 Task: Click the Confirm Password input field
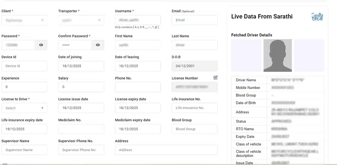pyautogui.click(x=75, y=45)
